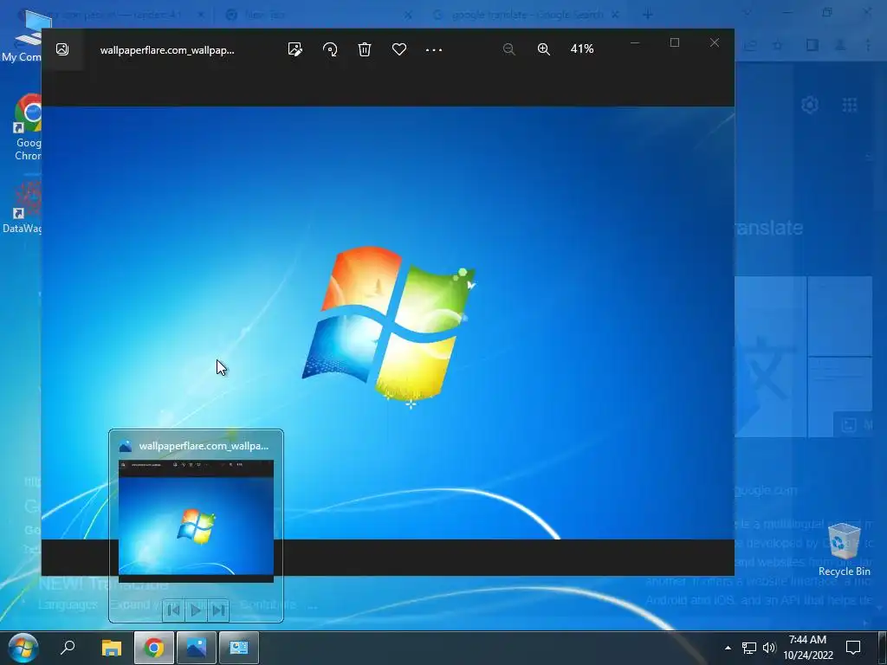Select the Recycle Bin desktop icon
Image resolution: width=887 pixels, height=665 pixels.
[x=844, y=550]
